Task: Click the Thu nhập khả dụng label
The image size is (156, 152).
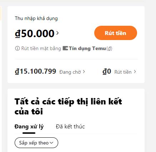Action: 36,19
